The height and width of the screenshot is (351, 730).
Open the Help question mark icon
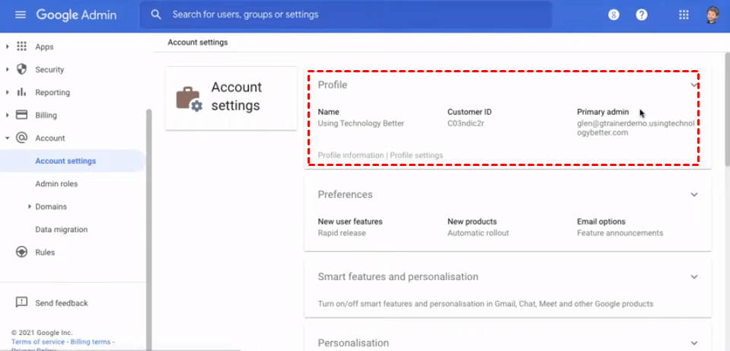(642, 14)
